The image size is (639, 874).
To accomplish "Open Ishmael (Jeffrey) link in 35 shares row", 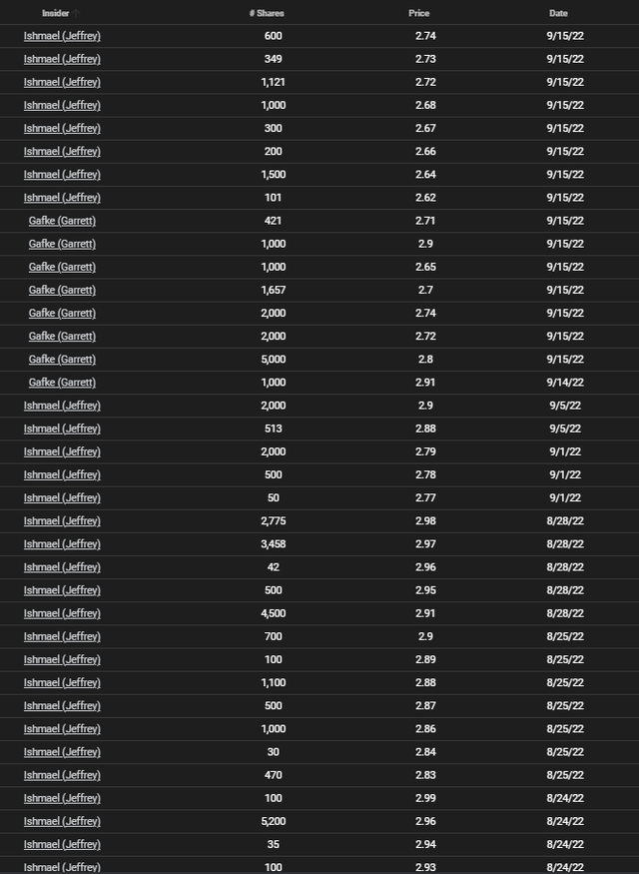I will pyautogui.click(x=62, y=845).
